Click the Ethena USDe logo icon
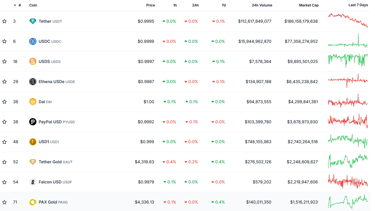The image size is (375, 211). (33, 82)
